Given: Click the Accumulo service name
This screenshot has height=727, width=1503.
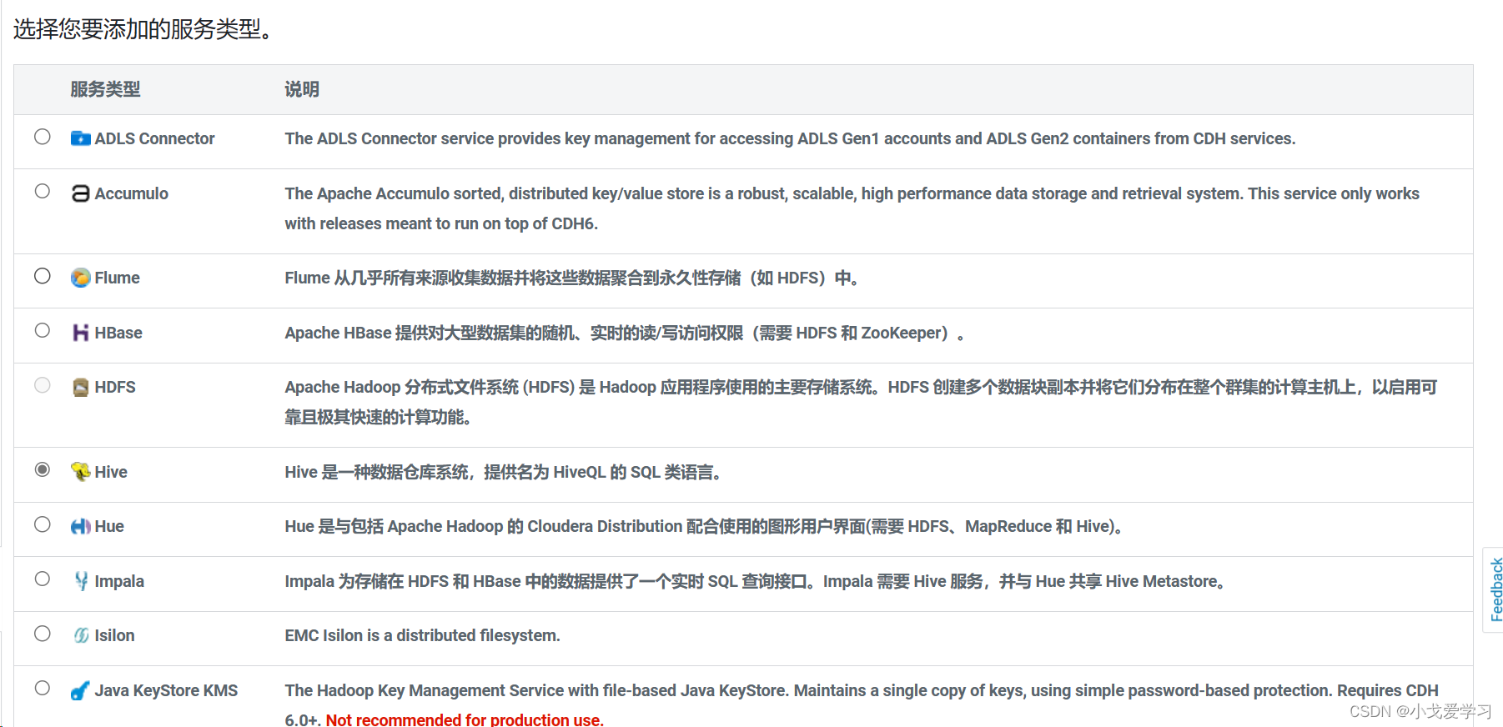Looking at the screenshot, I should (131, 193).
